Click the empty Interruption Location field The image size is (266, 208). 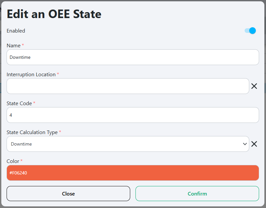[x=128, y=86]
